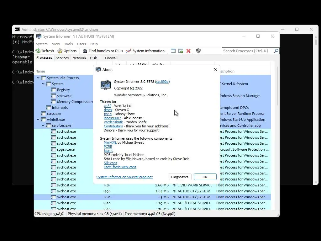
Task: Click the csrss.exe process icon
Action: (43, 114)
